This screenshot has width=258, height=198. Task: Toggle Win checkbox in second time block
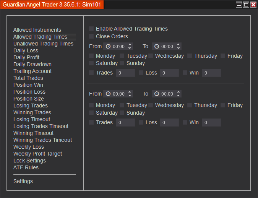click(185, 122)
